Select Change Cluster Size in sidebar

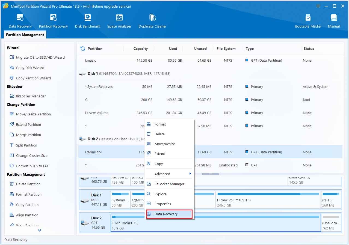click(x=28, y=156)
